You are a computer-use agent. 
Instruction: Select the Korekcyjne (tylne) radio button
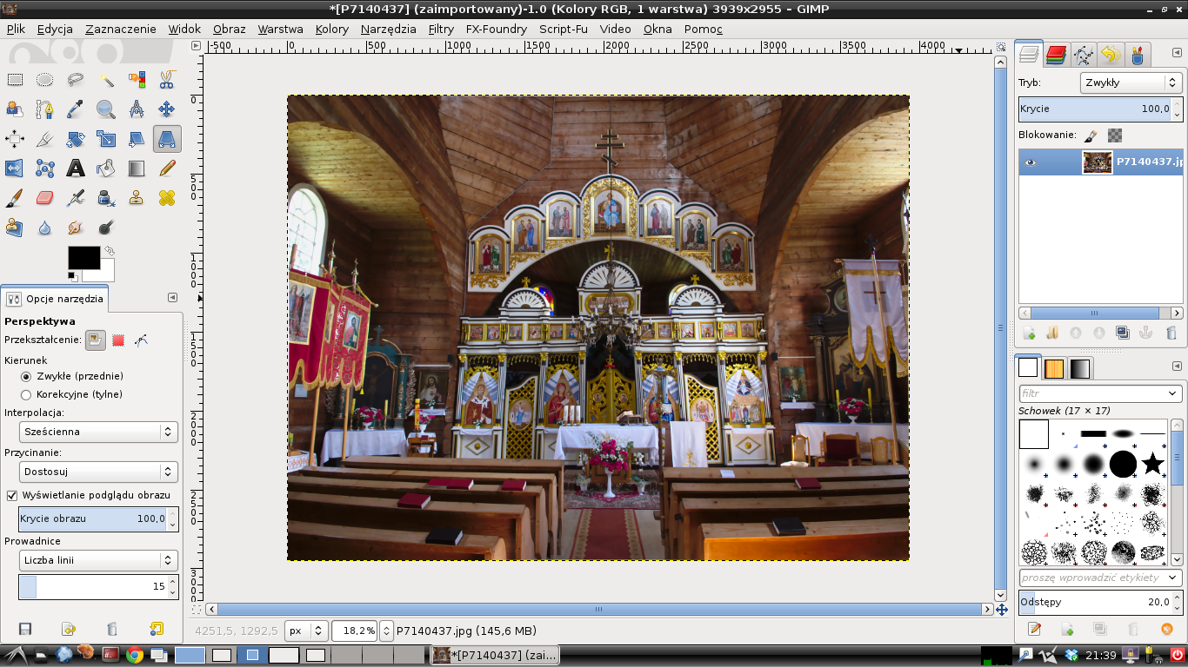[x=26, y=394]
